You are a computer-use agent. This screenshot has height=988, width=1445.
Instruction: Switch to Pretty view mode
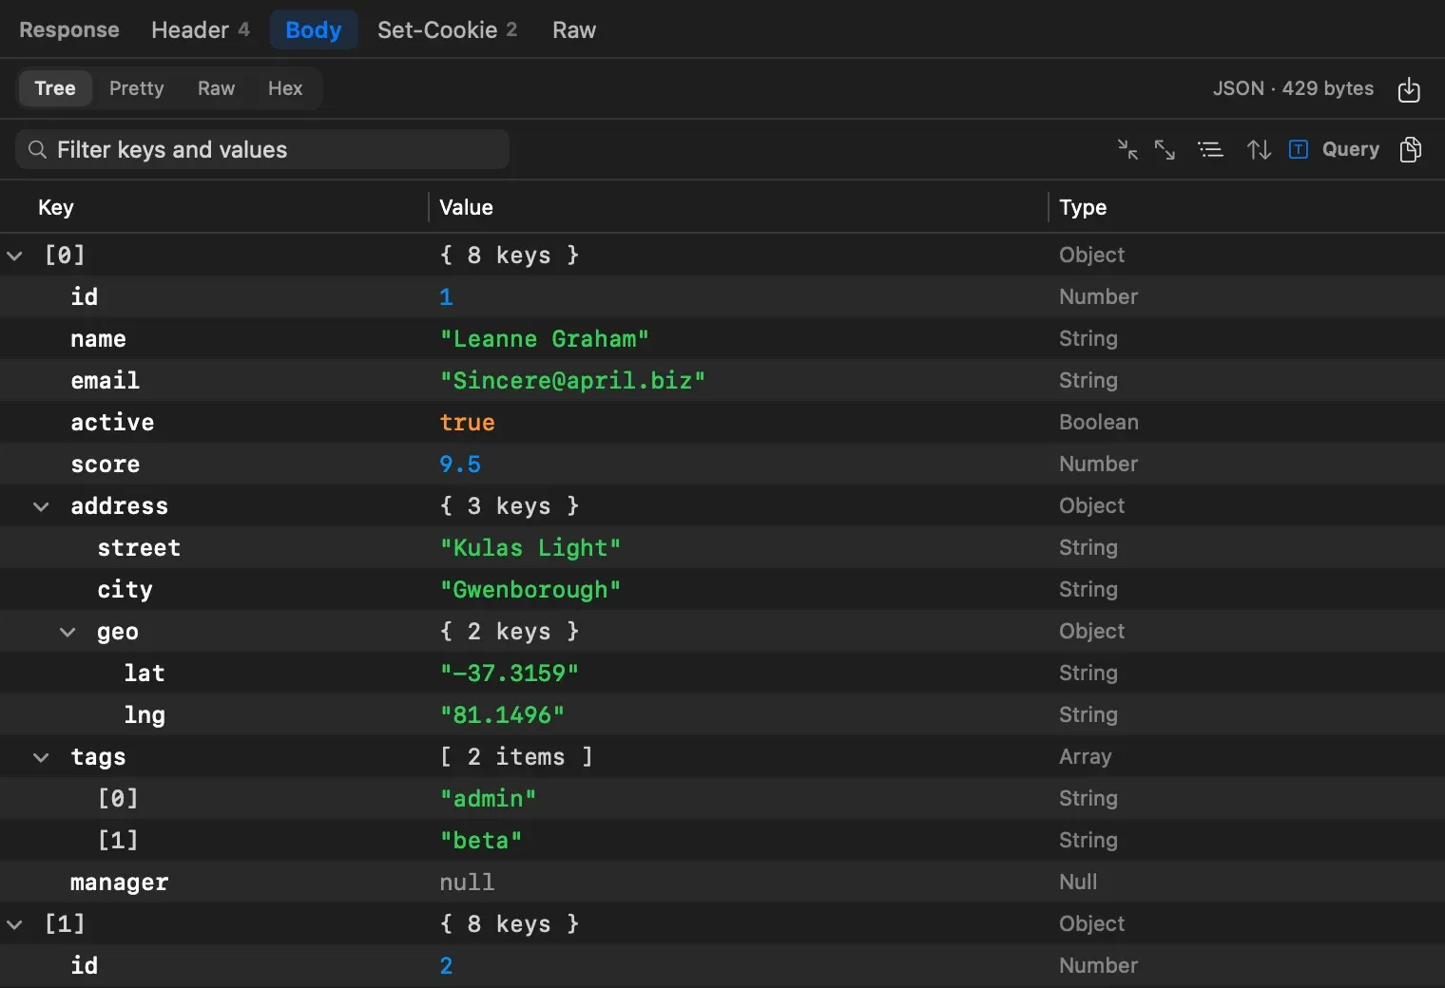pos(137,88)
